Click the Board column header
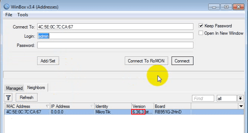Image resolution: width=248 pixels, height=133 pixels. point(172,106)
